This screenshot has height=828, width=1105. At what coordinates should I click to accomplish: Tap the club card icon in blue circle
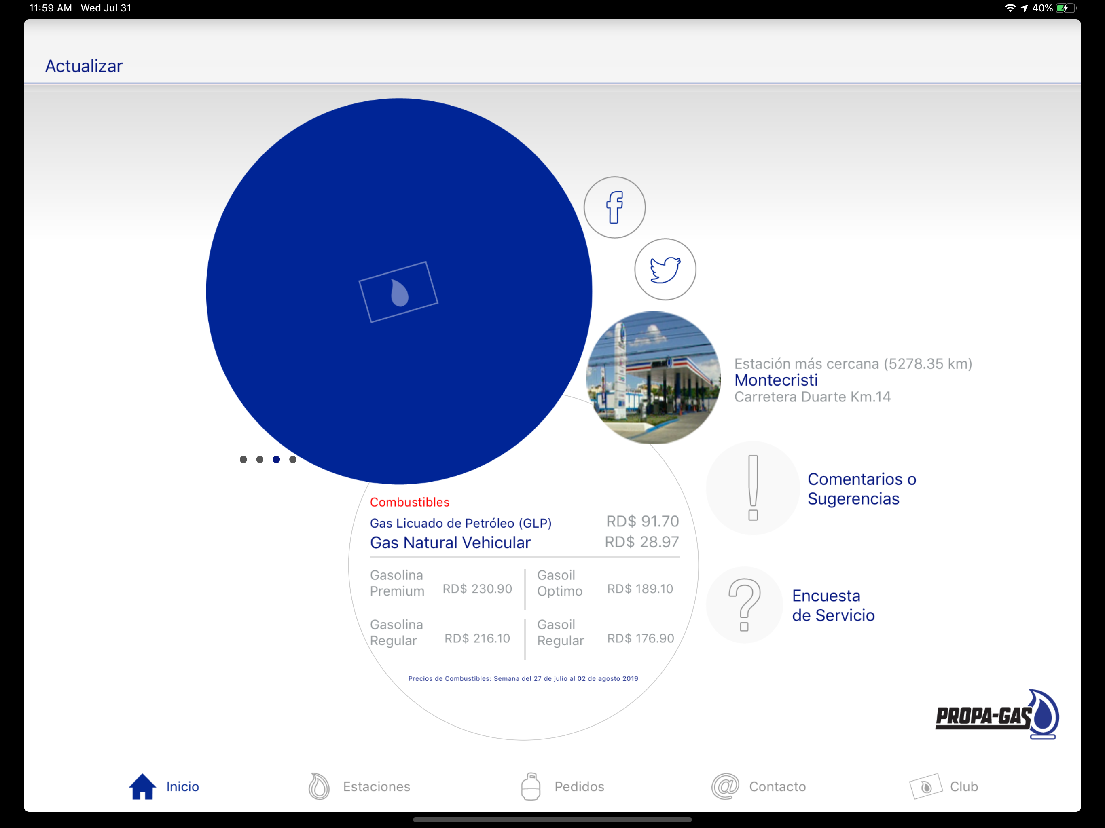[399, 292]
